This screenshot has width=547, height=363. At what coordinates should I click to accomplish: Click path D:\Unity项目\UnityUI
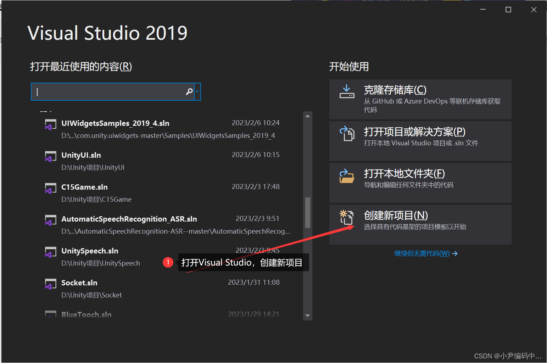pos(93,167)
